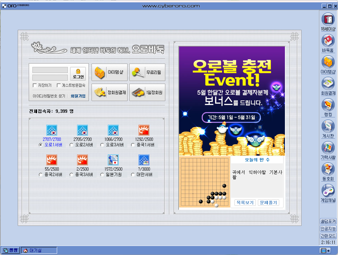Click the password input field
Screen dimensions: 338x255
(50, 78)
